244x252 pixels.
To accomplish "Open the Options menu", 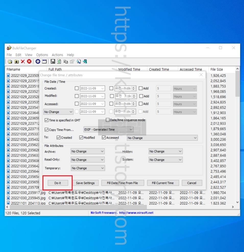I will pyautogui.click(x=42, y=55).
